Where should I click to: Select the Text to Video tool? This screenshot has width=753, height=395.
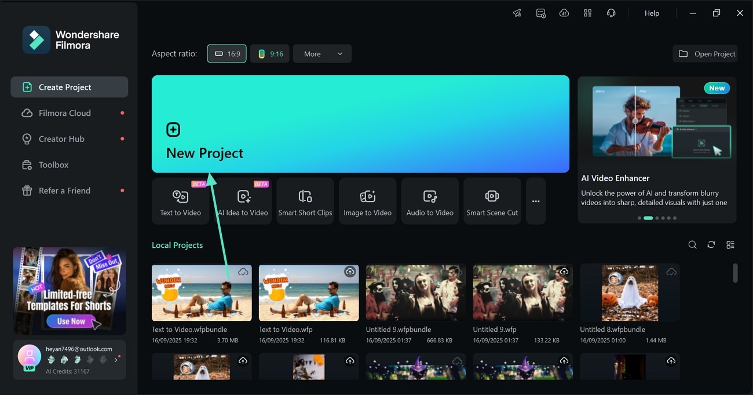click(180, 201)
